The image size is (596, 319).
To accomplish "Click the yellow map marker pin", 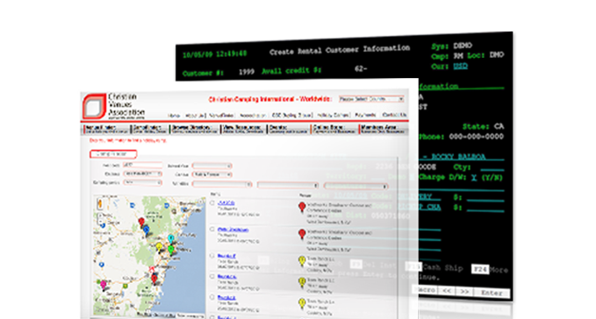I will coord(159,247).
